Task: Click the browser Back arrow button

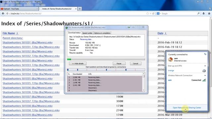Action: click(x=3, y=14)
